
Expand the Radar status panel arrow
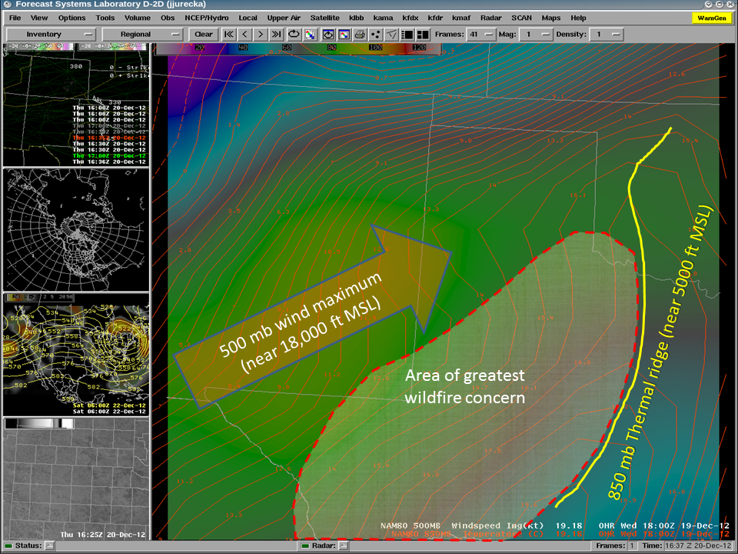click(x=343, y=546)
